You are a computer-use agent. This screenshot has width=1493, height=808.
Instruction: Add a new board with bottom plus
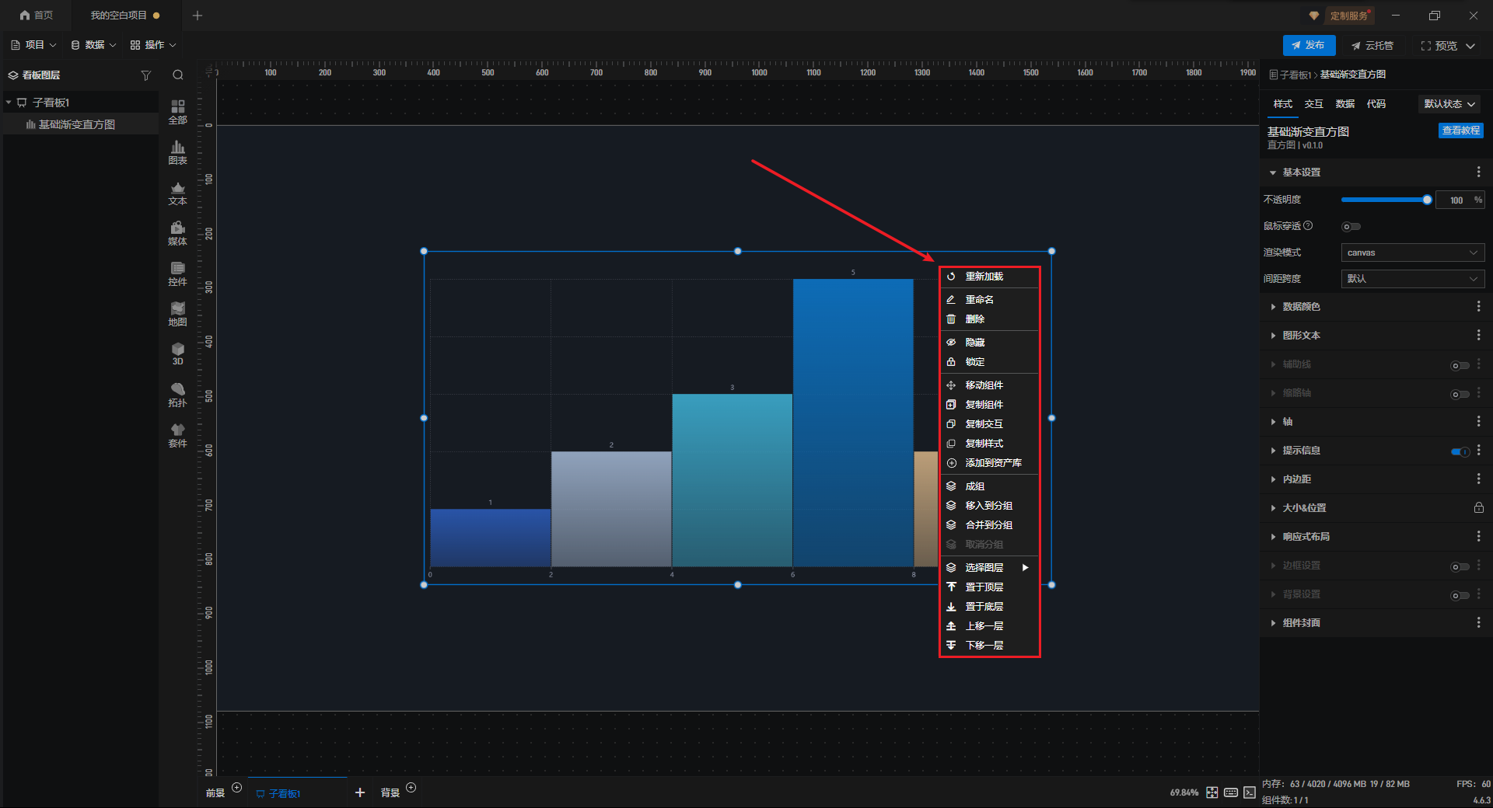point(360,792)
